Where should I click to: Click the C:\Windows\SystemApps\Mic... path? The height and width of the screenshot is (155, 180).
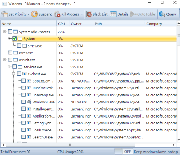click(x=119, y=137)
